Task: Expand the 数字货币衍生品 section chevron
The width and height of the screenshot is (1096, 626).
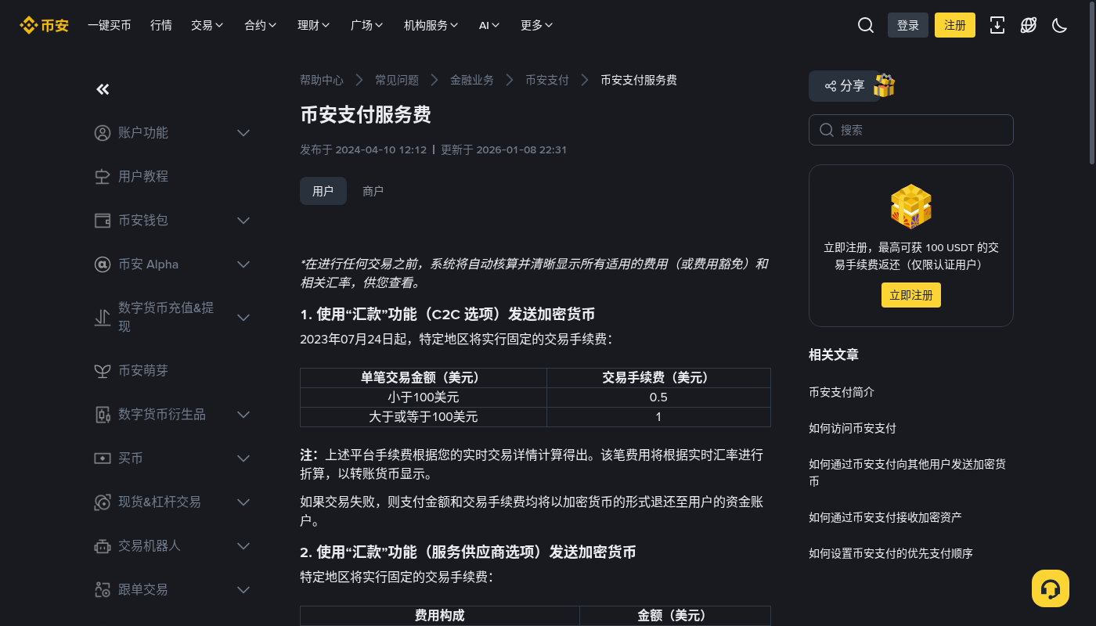Action: point(243,415)
